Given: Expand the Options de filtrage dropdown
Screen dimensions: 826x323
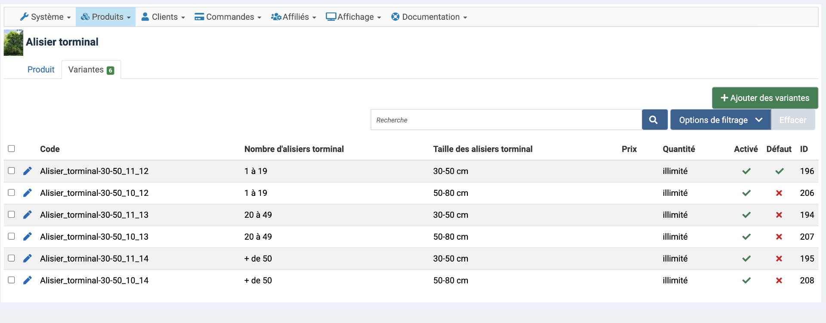Looking at the screenshot, I should click(x=720, y=120).
